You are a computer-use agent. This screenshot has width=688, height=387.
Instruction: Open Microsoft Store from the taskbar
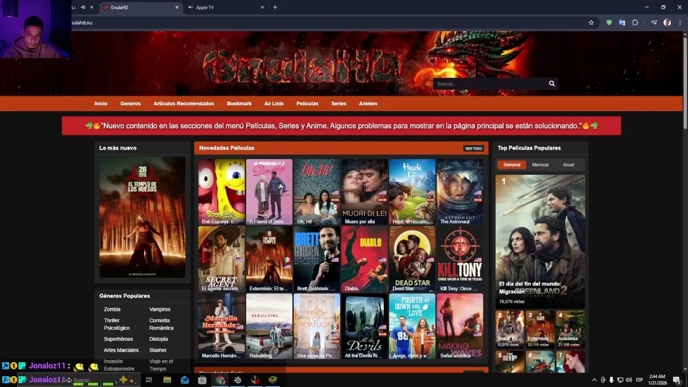tap(202, 380)
